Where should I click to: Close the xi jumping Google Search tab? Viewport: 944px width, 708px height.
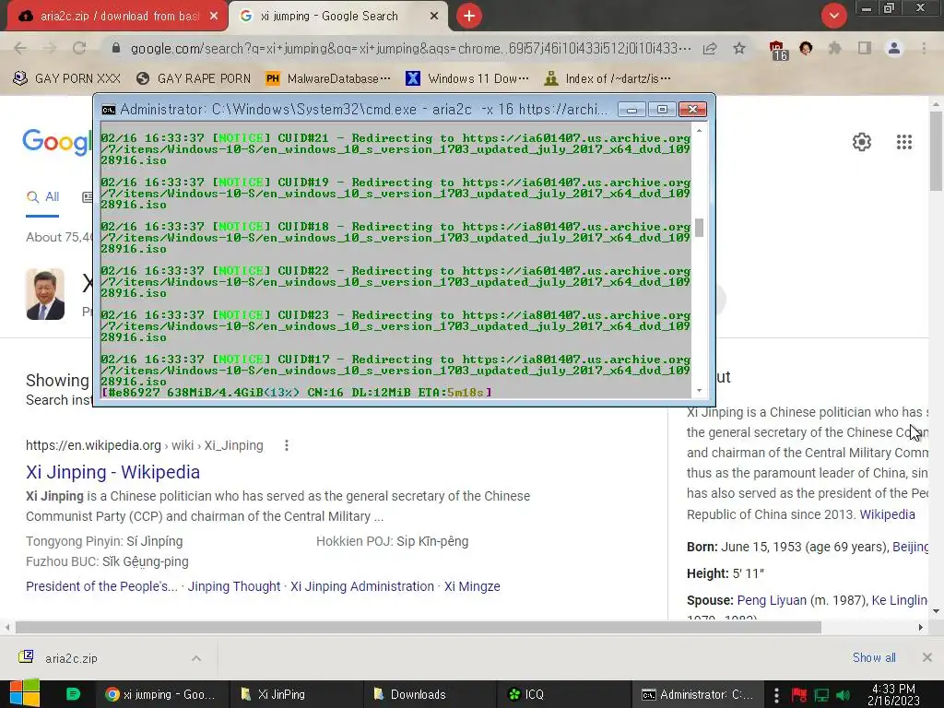click(x=434, y=17)
